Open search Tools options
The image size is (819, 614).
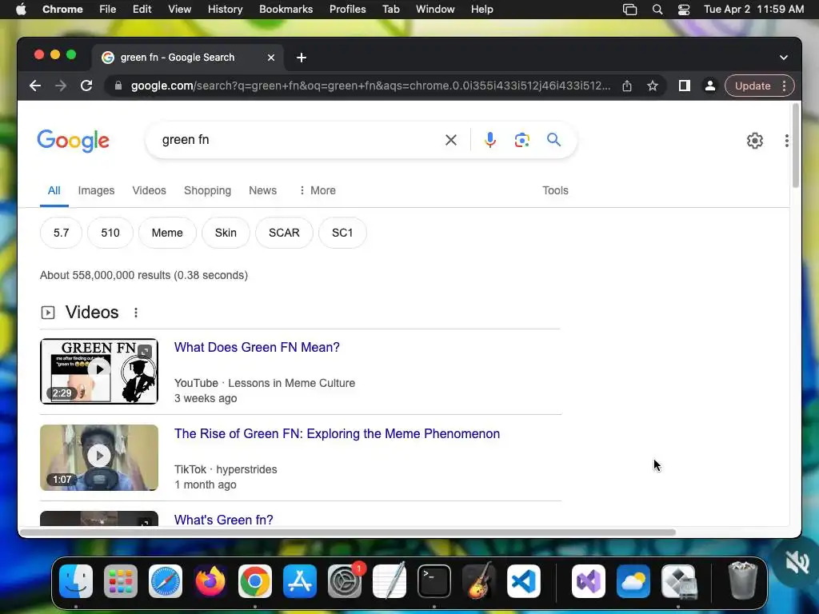(x=555, y=190)
